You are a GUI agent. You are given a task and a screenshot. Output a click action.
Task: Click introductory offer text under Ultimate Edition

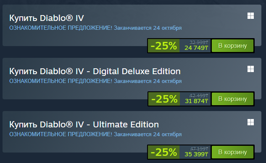coord(95,135)
